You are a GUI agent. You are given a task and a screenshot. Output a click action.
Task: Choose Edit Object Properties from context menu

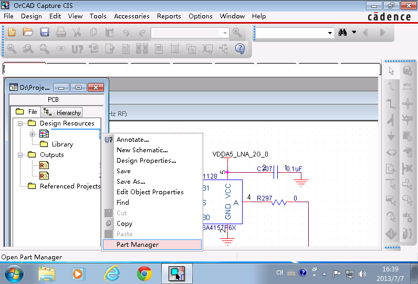(152, 192)
